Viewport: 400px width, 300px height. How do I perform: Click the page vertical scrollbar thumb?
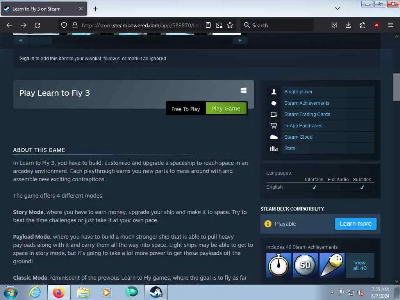[x=396, y=87]
